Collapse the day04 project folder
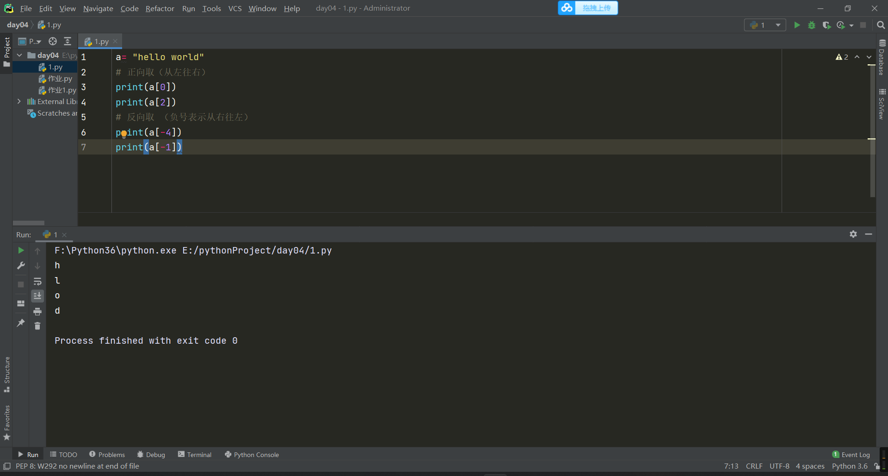The image size is (888, 476). [19, 56]
